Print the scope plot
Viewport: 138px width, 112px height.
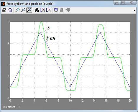[4, 10]
